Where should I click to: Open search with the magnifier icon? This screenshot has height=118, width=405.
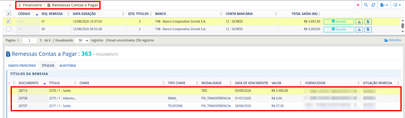click(366, 5)
